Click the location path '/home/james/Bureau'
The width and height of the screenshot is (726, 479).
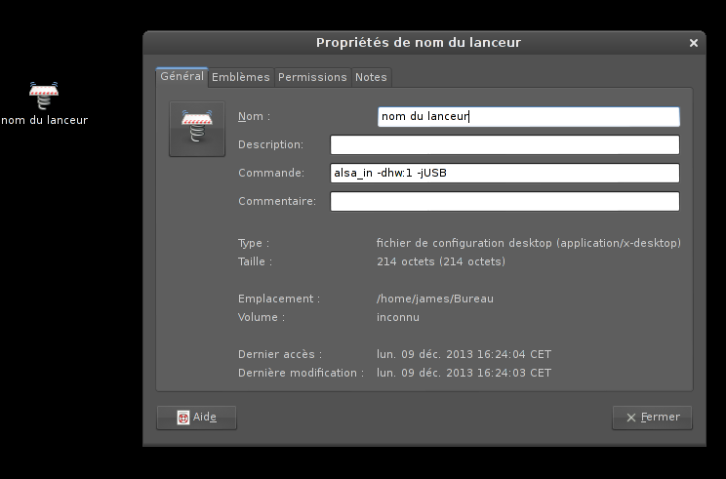[x=435, y=299]
